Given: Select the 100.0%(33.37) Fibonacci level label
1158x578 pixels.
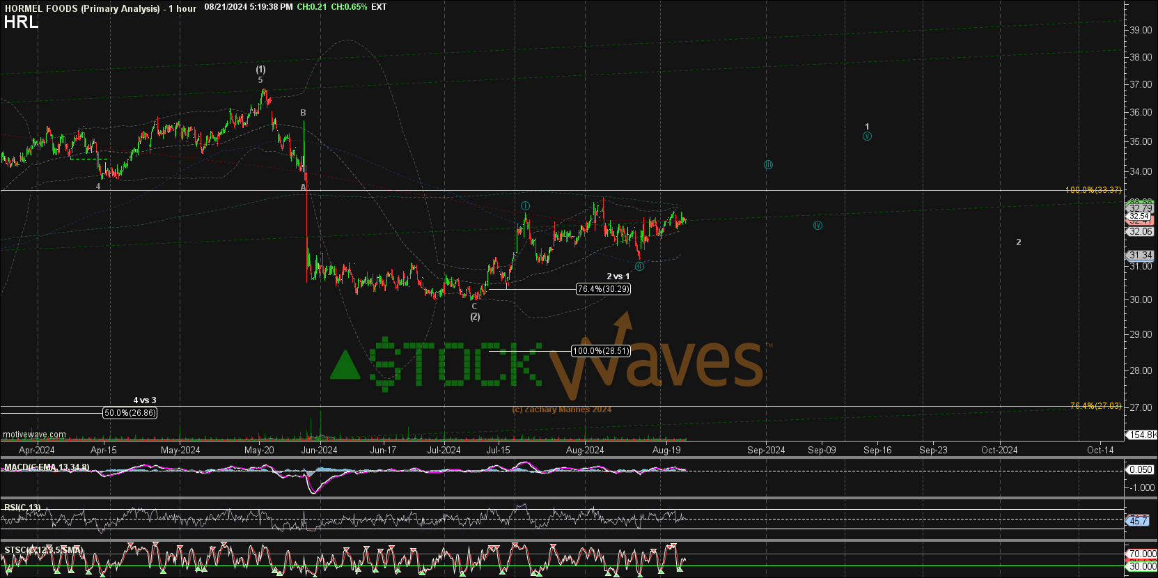Looking at the screenshot, I should coord(1093,190).
